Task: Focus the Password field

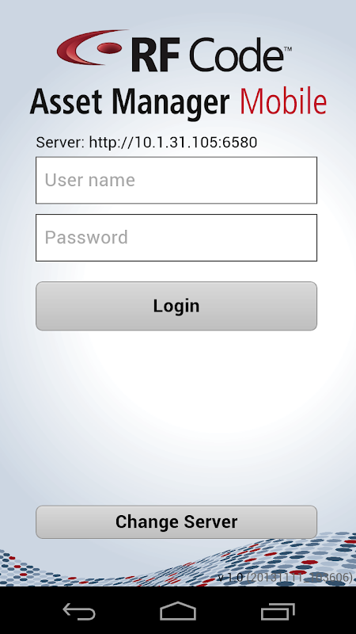Action: pos(176,238)
